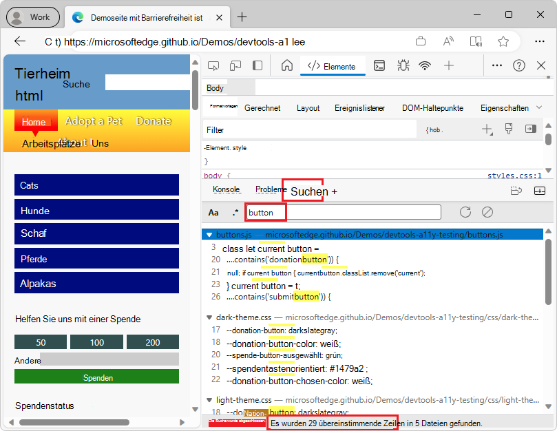The width and height of the screenshot is (557, 431).
Task: Select Body in the breadcrumb
Action: (215, 88)
